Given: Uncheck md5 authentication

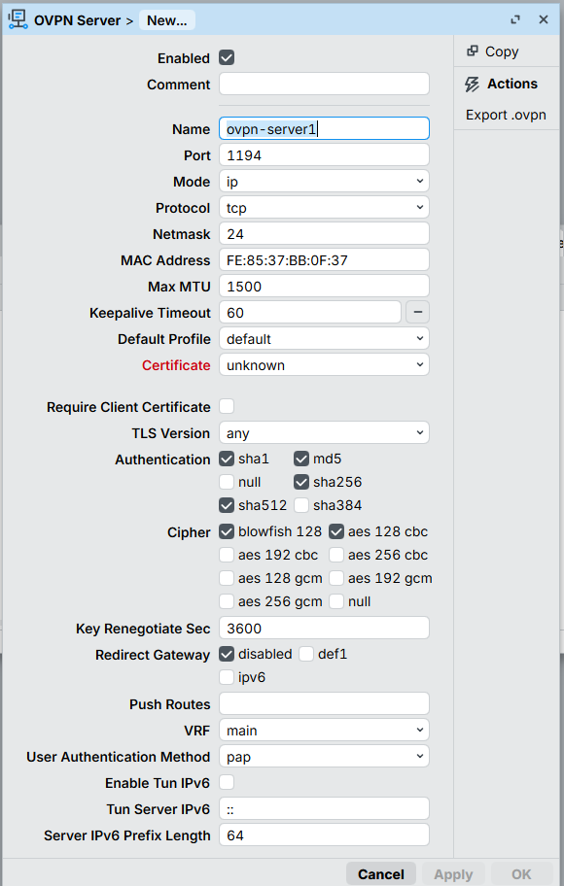Looking at the screenshot, I should coord(301,459).
